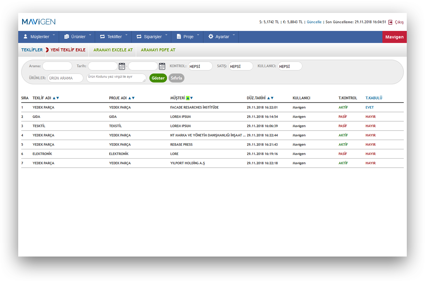The height and width of the screenshot is (282, 425).
Task: Open the KULLANICI filter dropdown
Action: point(290,66)
